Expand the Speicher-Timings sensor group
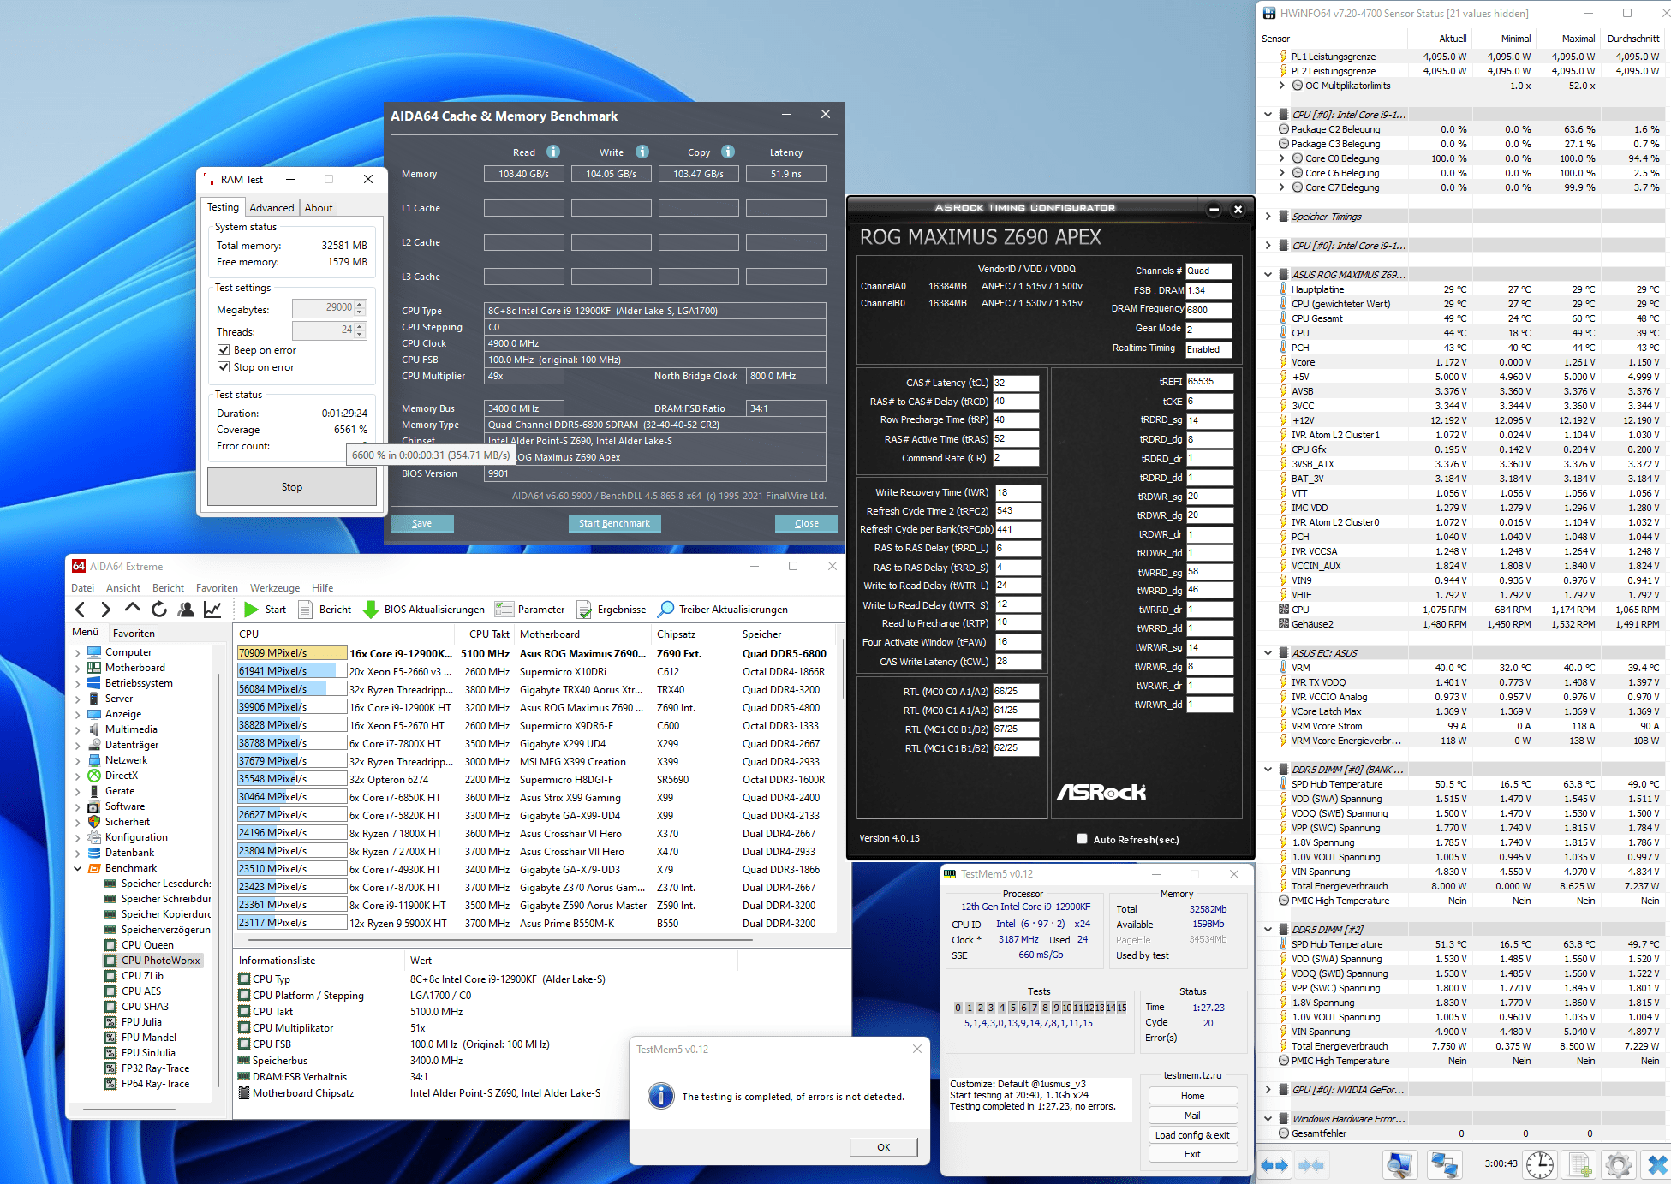The width and height of the screenshot is (1671, 1184). [x=1268, y=217]
